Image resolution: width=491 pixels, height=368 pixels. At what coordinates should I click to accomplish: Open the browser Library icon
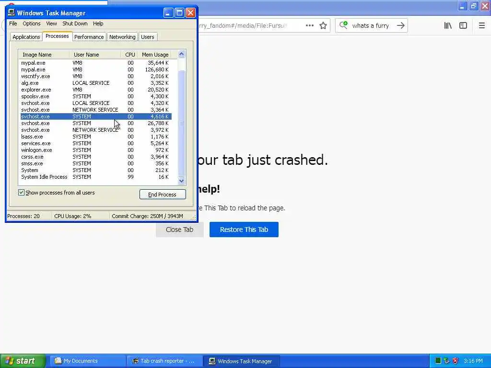point(448,26)
